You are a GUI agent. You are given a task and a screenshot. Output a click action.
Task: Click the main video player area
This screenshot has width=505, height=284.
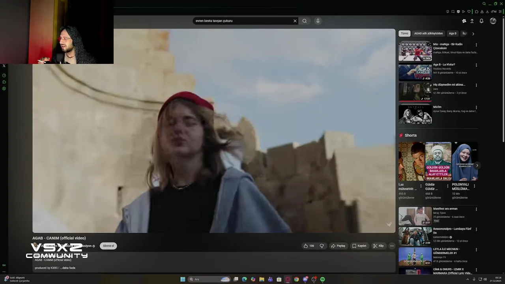[x=214, y=131]
